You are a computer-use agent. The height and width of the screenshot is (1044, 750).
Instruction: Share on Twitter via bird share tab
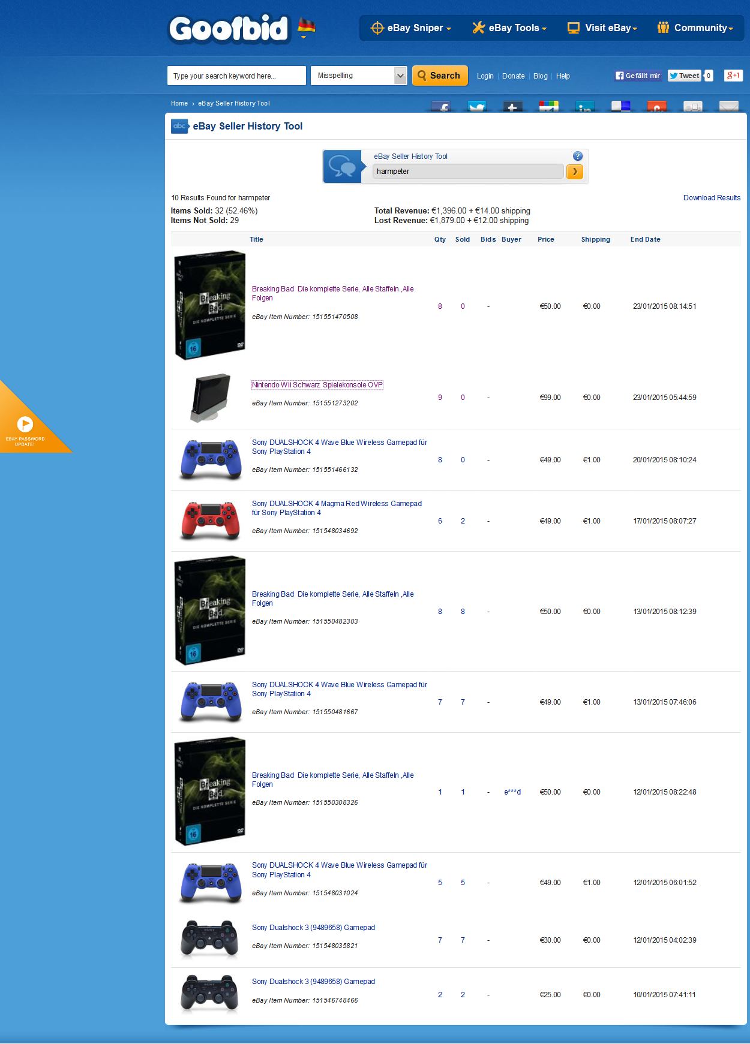click(x=477, y=107)
